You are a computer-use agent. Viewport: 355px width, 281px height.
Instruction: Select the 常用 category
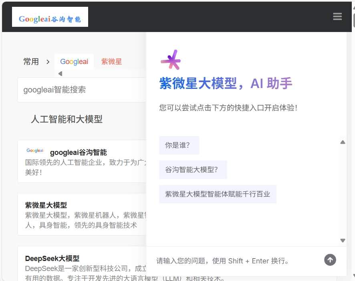pos(31,62)
